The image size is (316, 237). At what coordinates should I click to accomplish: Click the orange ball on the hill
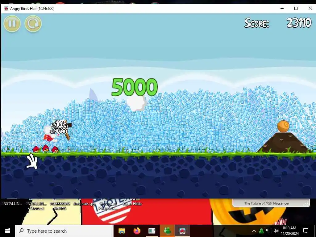pos(283,126)
